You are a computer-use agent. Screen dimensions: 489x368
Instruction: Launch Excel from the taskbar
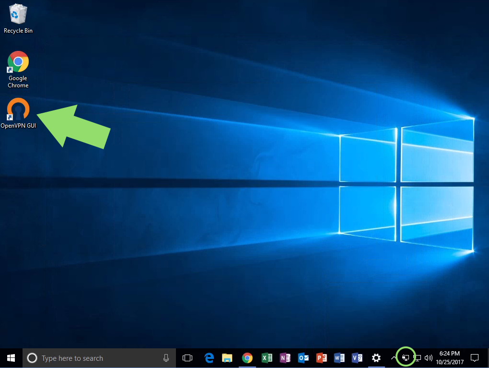(267, 358)
